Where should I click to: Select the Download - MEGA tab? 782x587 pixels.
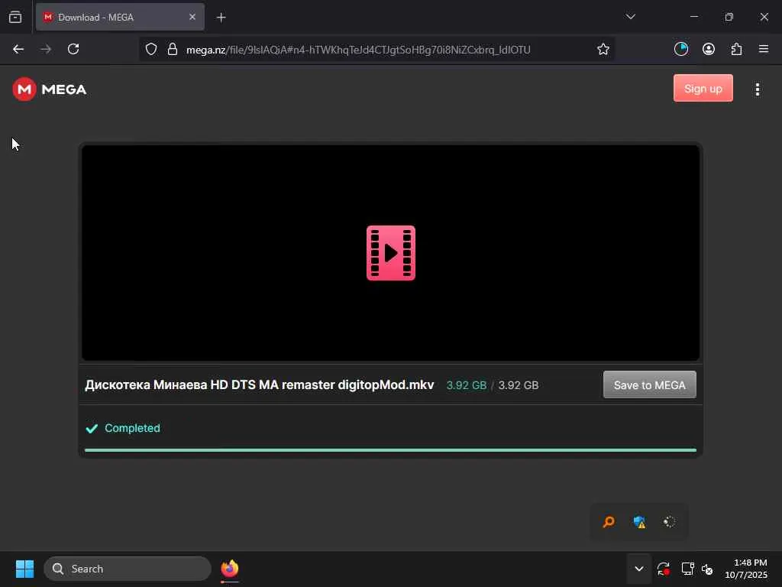(120, 18)
